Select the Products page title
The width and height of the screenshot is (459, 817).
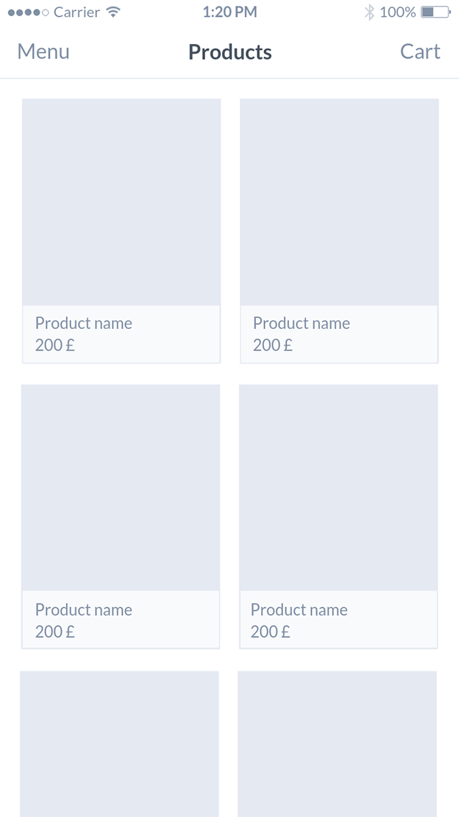click(x=230, y=52)
